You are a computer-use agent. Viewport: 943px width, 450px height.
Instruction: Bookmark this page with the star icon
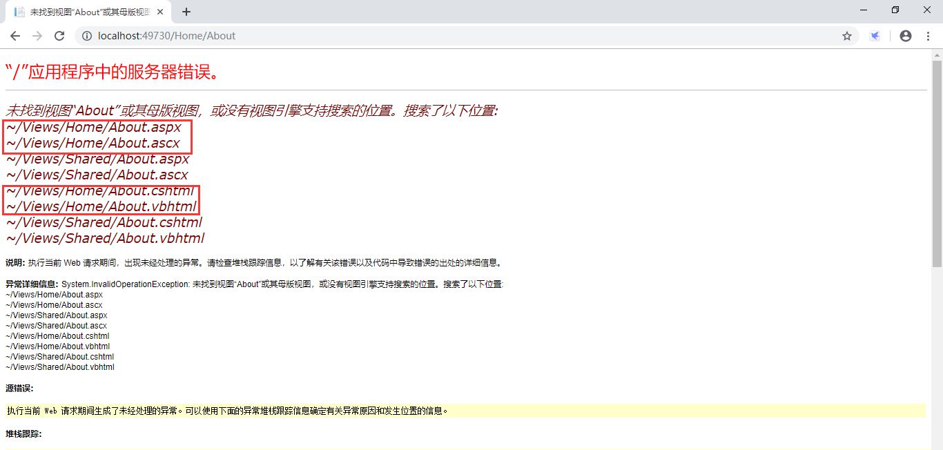click(x=847, y=36)
